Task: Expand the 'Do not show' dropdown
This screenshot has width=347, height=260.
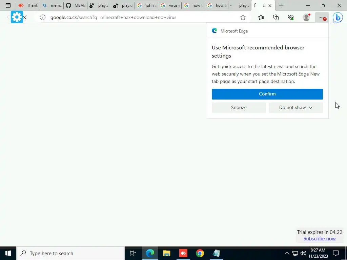Action: 295,107
